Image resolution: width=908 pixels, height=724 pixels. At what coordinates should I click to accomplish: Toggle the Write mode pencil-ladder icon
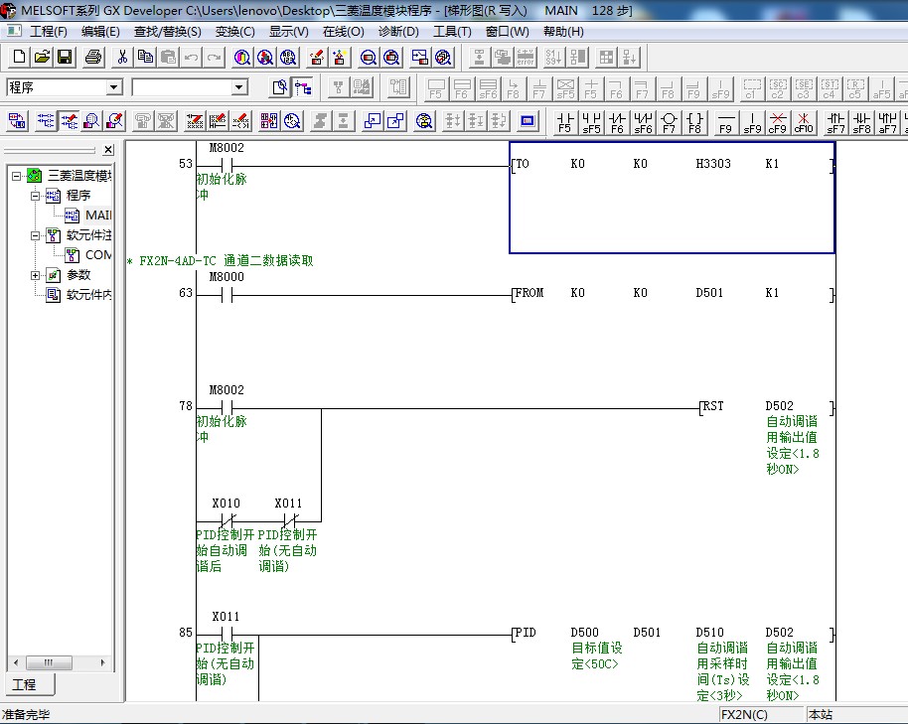(x=69, y=121)
